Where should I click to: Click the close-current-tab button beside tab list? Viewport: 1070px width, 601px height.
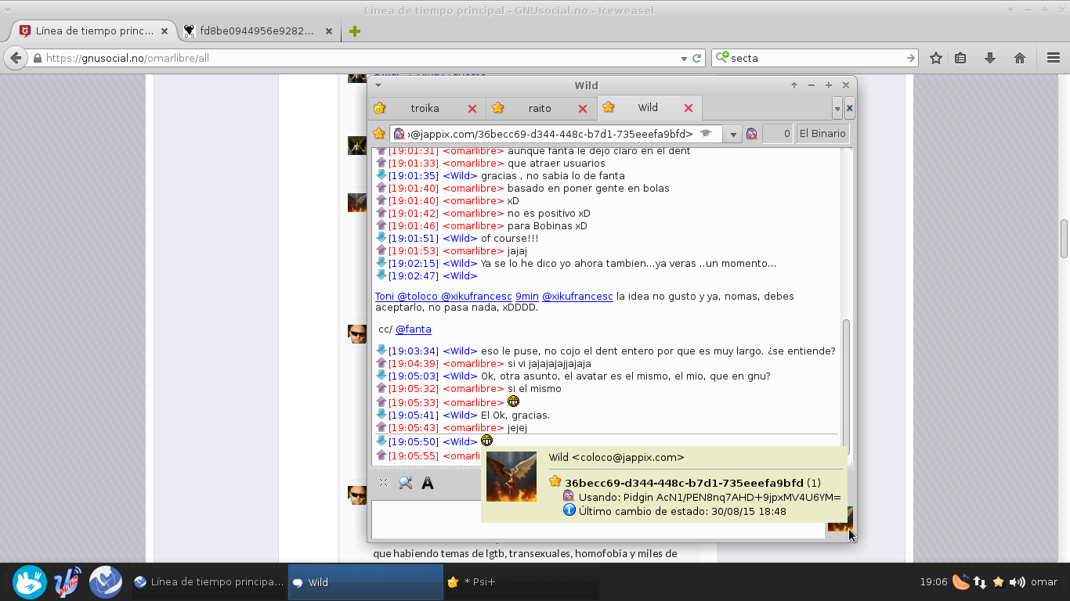[850, 109]
